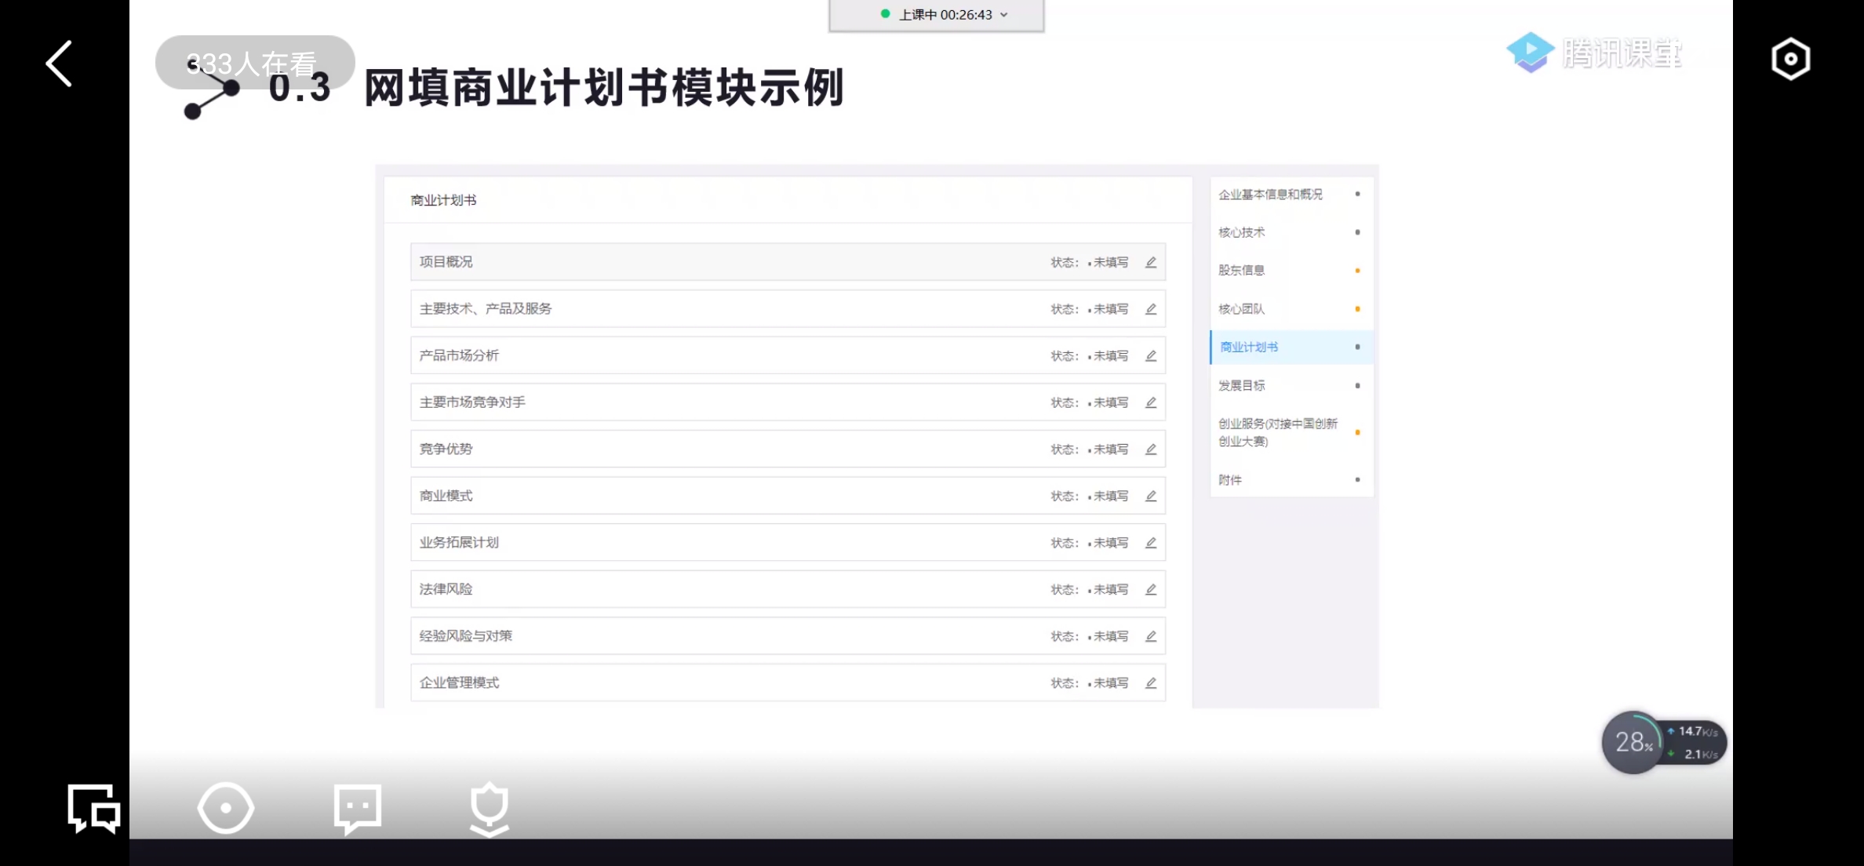Click the 产品市场分析 row label
This screenshot has height=866, width=1864.
[x=459, y=355]
